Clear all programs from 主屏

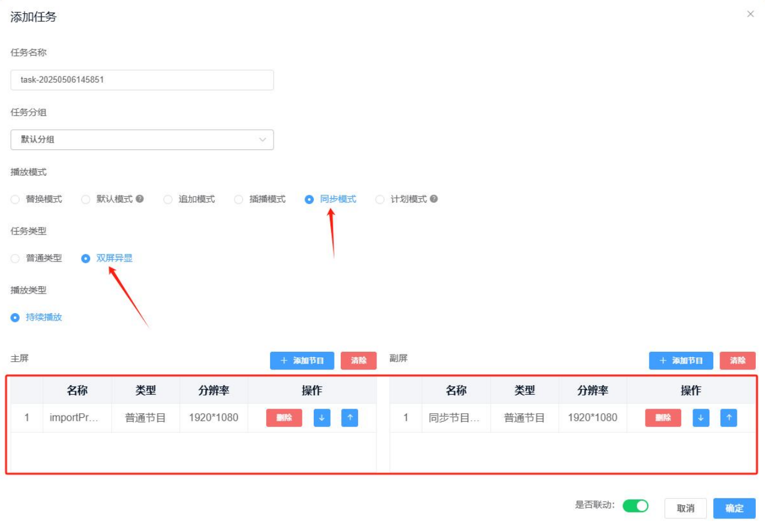(x=359, y=360)
